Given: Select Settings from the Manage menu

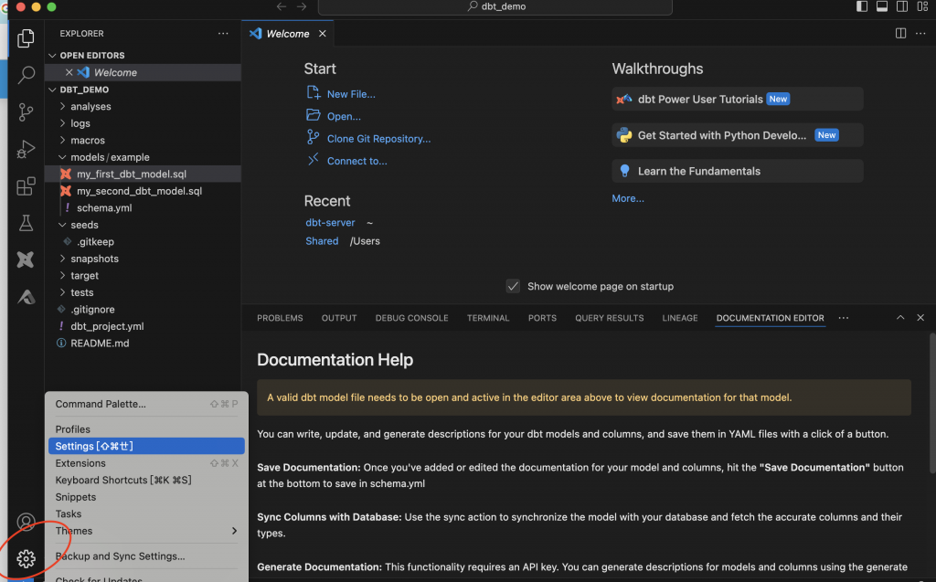Looking at the screenshot, I should point(146,446).
